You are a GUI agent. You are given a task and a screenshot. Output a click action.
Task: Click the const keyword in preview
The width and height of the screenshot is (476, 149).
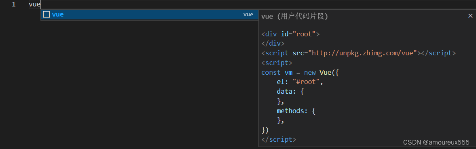pyautogui.click(x=271, y=72)
